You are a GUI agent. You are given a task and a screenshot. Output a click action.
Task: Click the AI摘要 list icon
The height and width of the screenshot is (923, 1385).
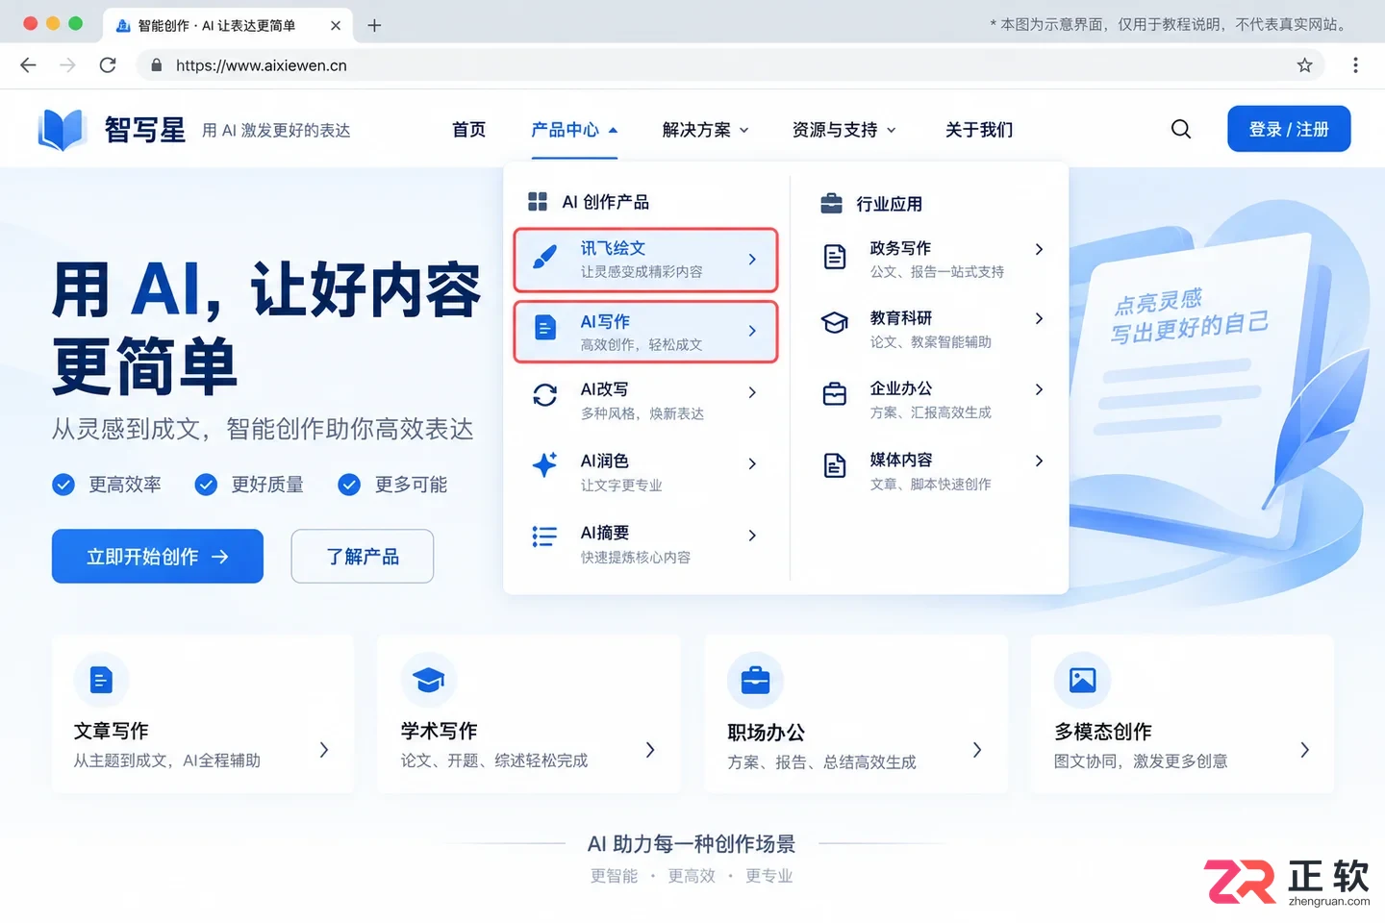(544, 536)
